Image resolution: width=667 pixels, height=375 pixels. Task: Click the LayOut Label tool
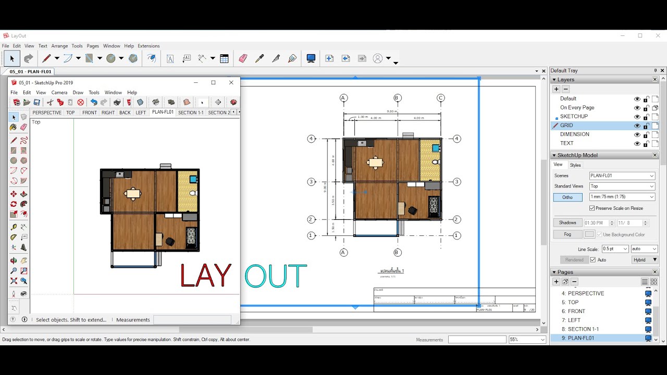click(187, 59)
